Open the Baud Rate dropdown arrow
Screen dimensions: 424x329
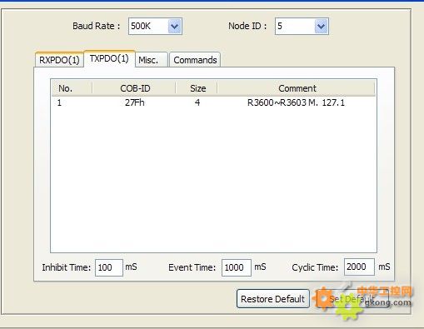[x=175, y=27]
